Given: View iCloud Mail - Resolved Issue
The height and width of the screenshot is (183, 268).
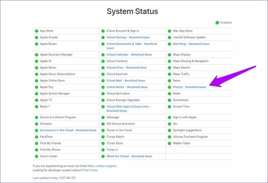Looking at the screenshot, I should (x=126, y=81).
